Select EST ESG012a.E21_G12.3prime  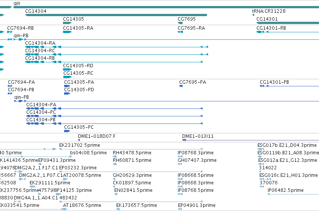288,160
